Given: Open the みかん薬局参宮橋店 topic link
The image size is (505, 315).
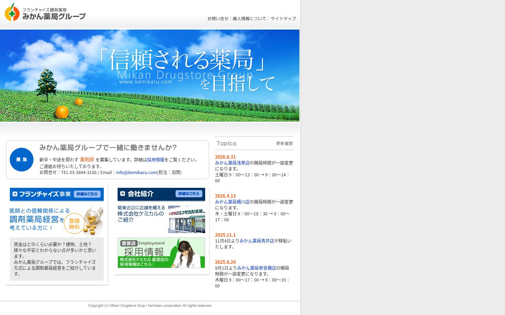Looking at the screenshot, I should (x=257, y=268).
